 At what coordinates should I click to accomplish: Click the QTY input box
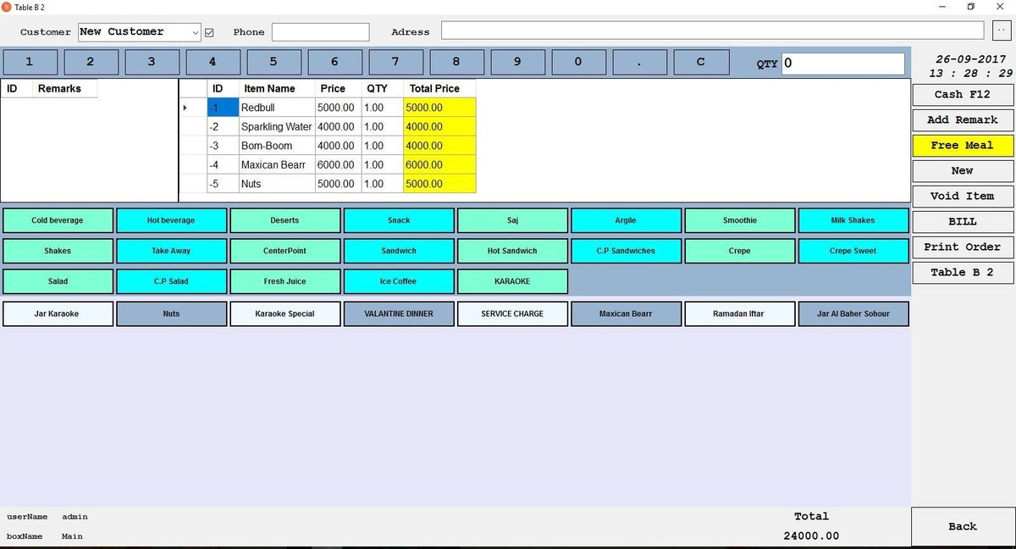click(842, 64)
